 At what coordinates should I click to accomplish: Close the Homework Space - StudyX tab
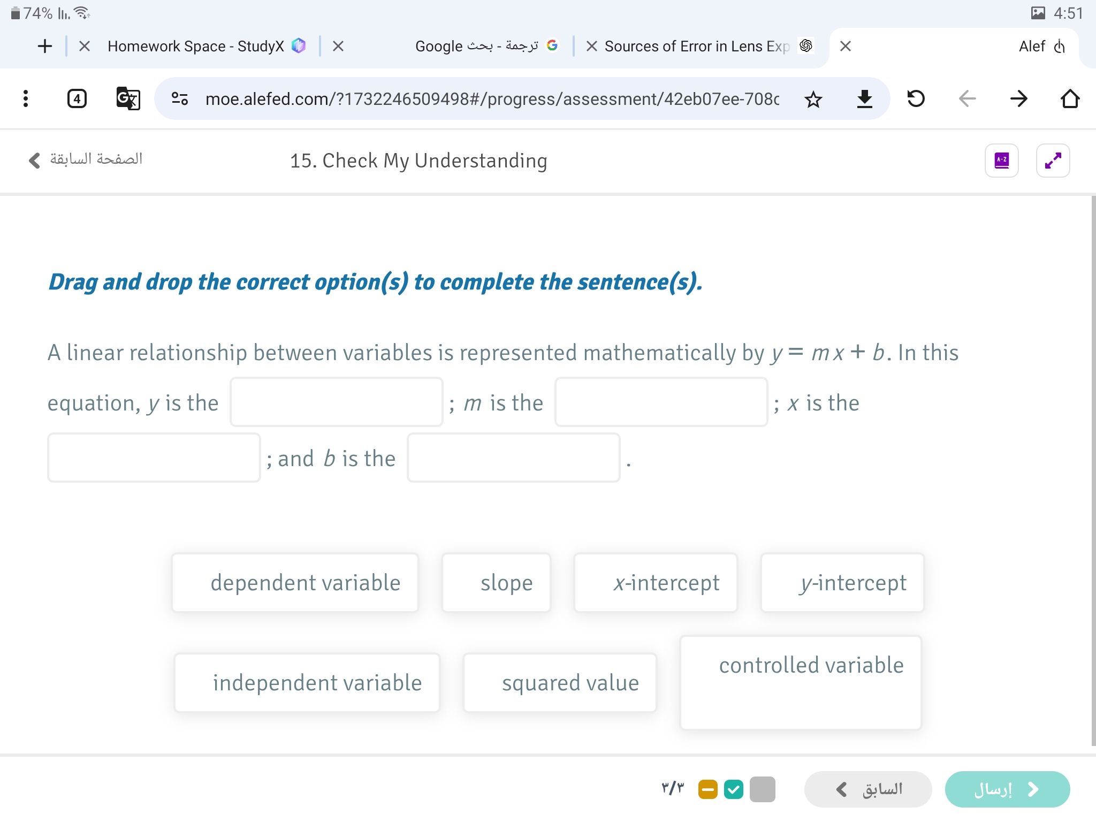pyautogui.click(x=84, y=46)
